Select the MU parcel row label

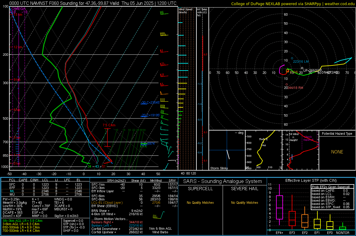pyautogui.click(x=12, y=194)
